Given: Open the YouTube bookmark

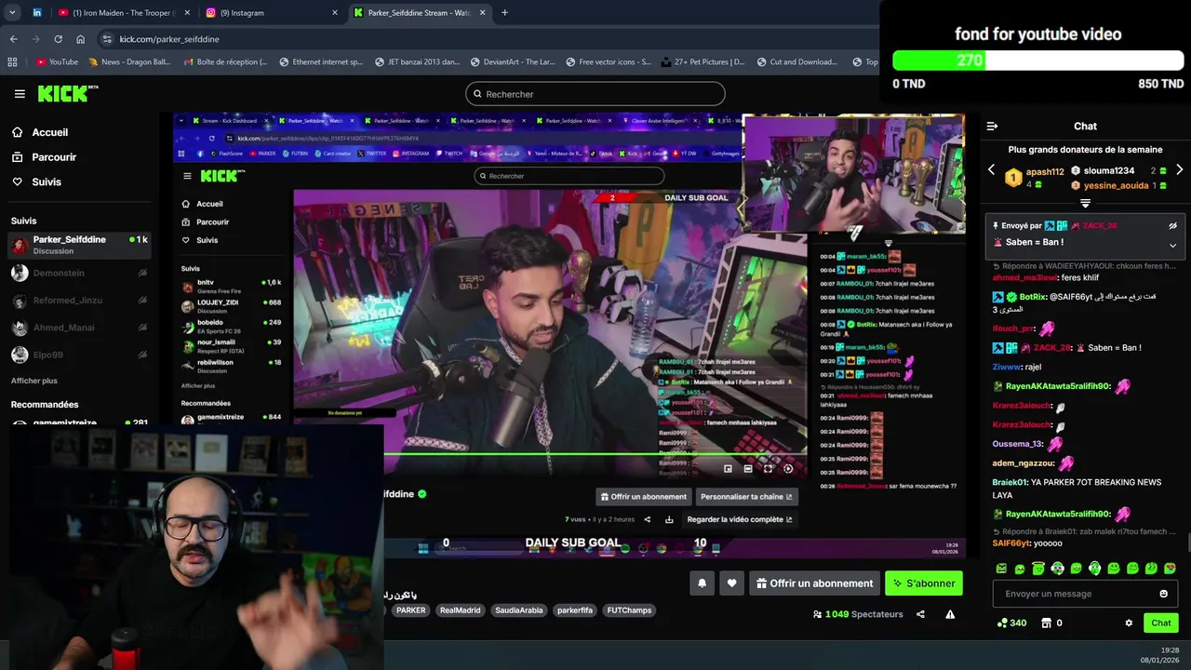Looking at the screenshot, I should pyautogui.click(x=57, y=62).
